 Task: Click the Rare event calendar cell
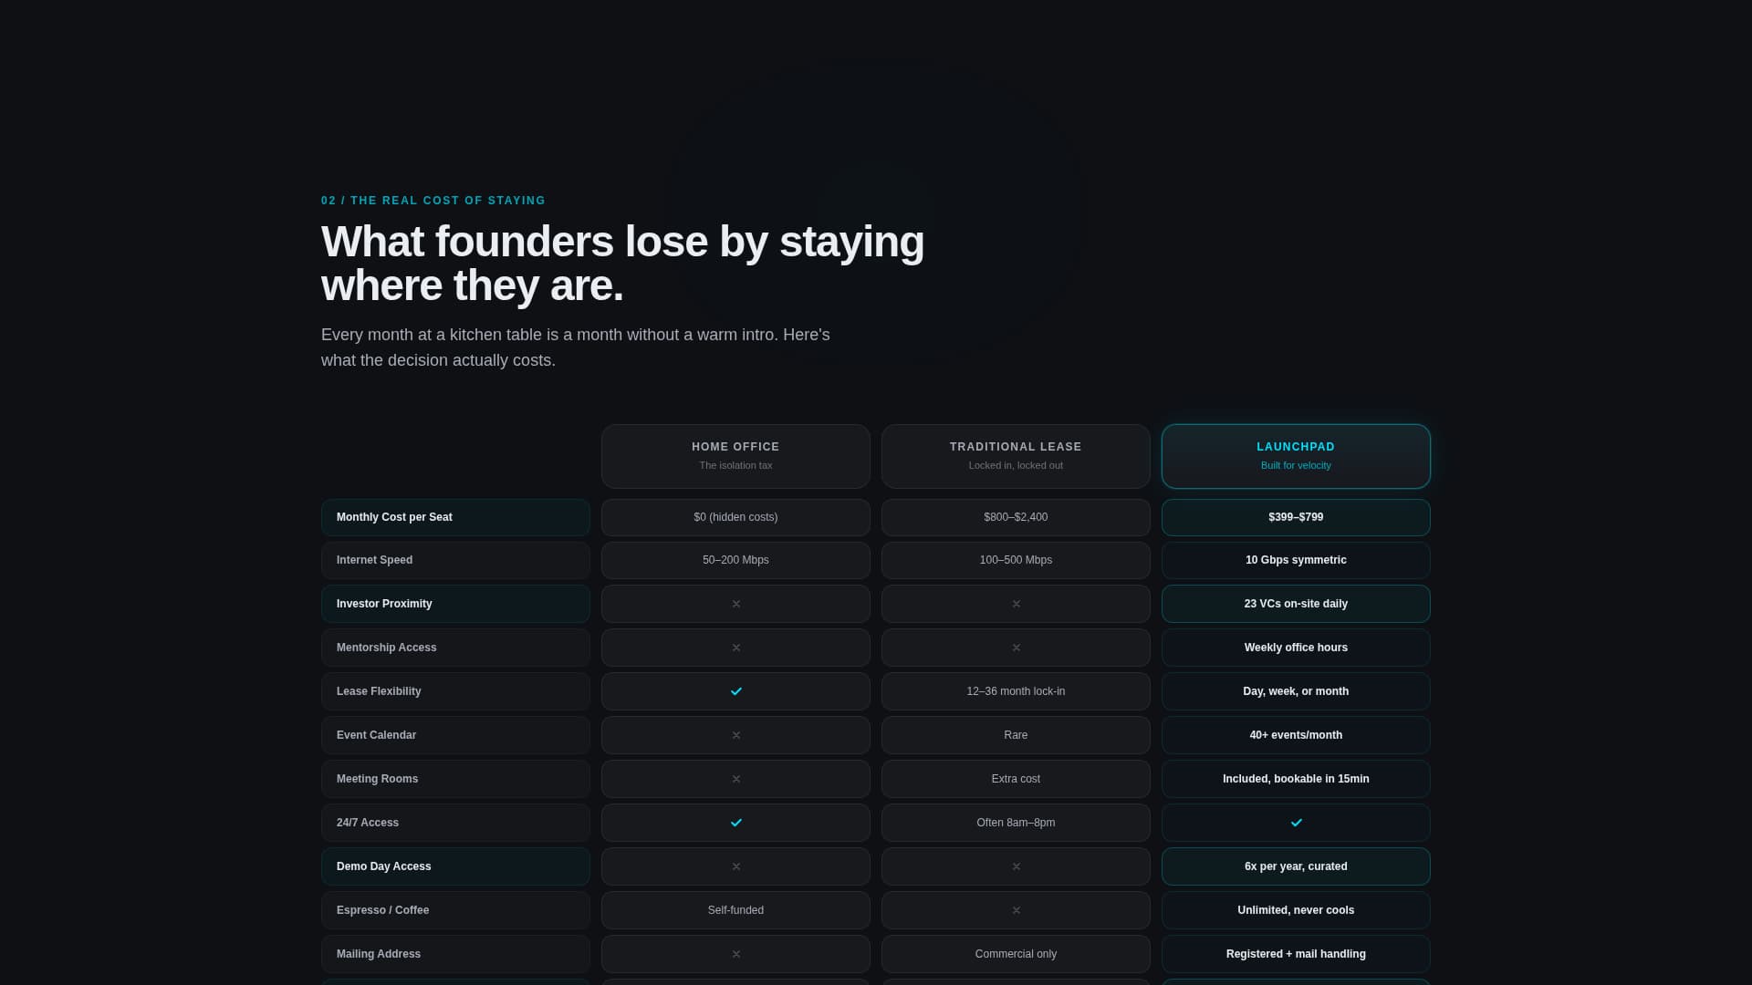point(1016,735)
